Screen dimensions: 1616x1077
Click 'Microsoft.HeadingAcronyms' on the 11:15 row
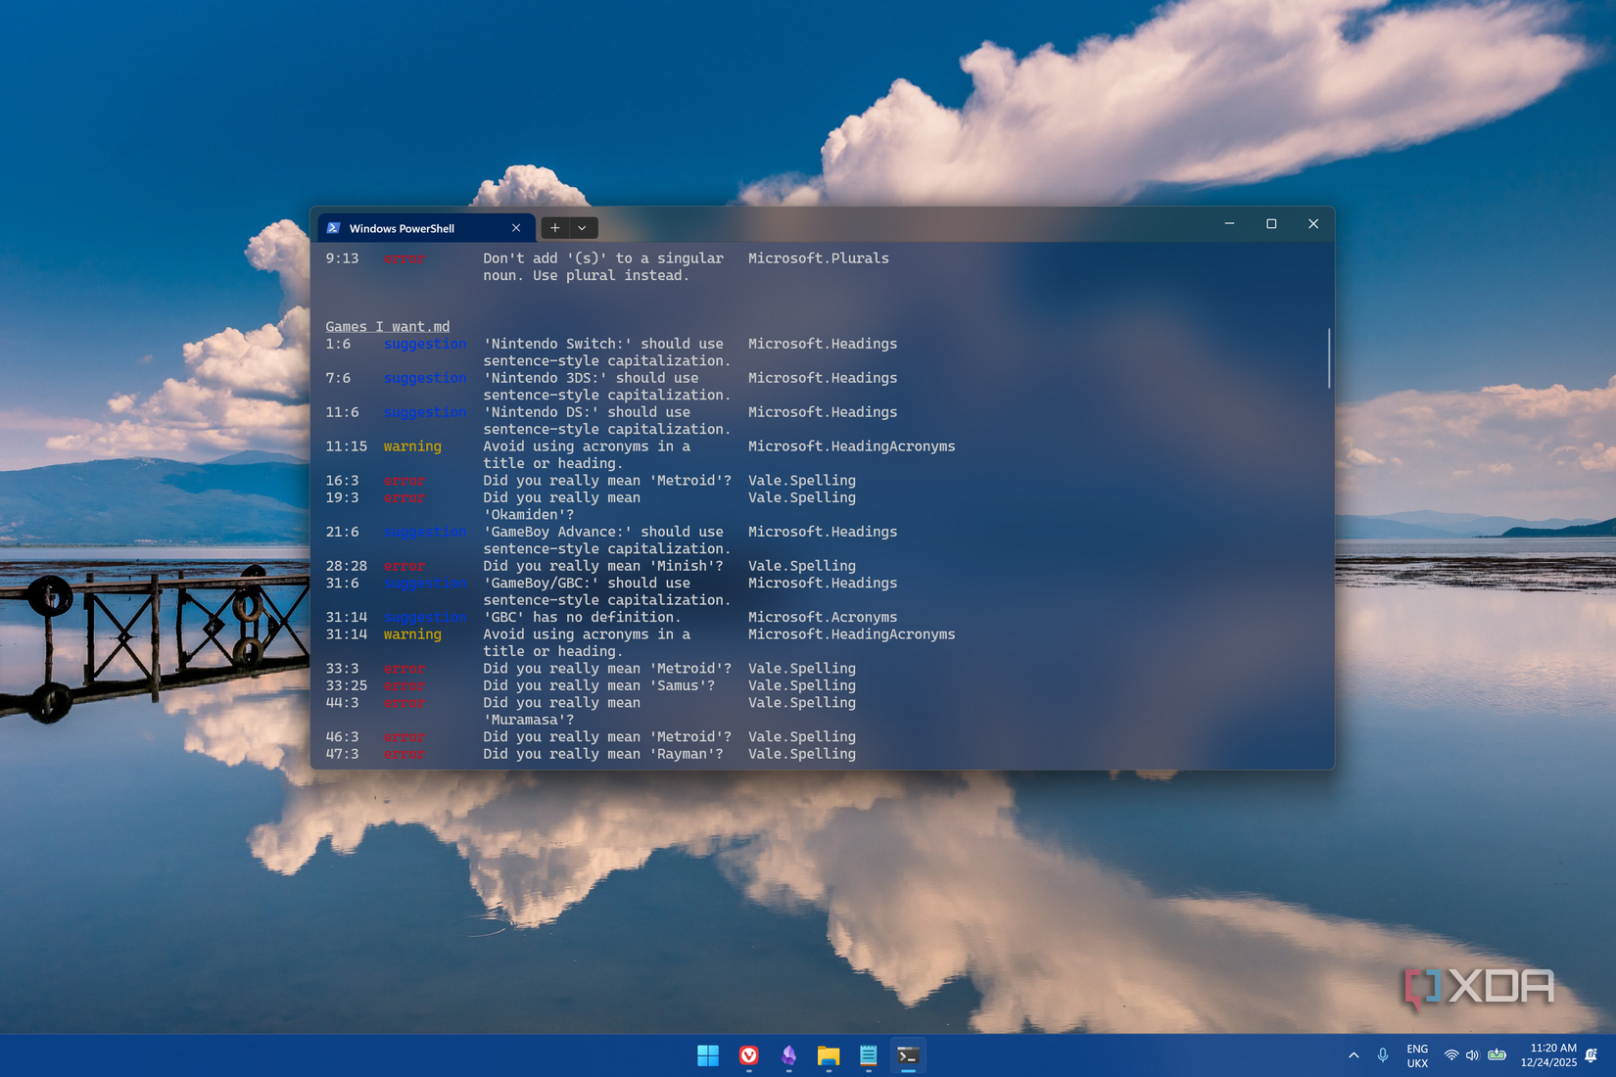click(x=852, y=446)
